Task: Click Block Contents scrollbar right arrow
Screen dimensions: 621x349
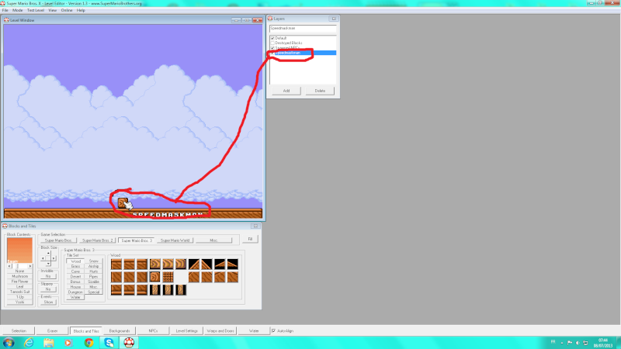Action: pyautogui.click(x=30, y=266)
